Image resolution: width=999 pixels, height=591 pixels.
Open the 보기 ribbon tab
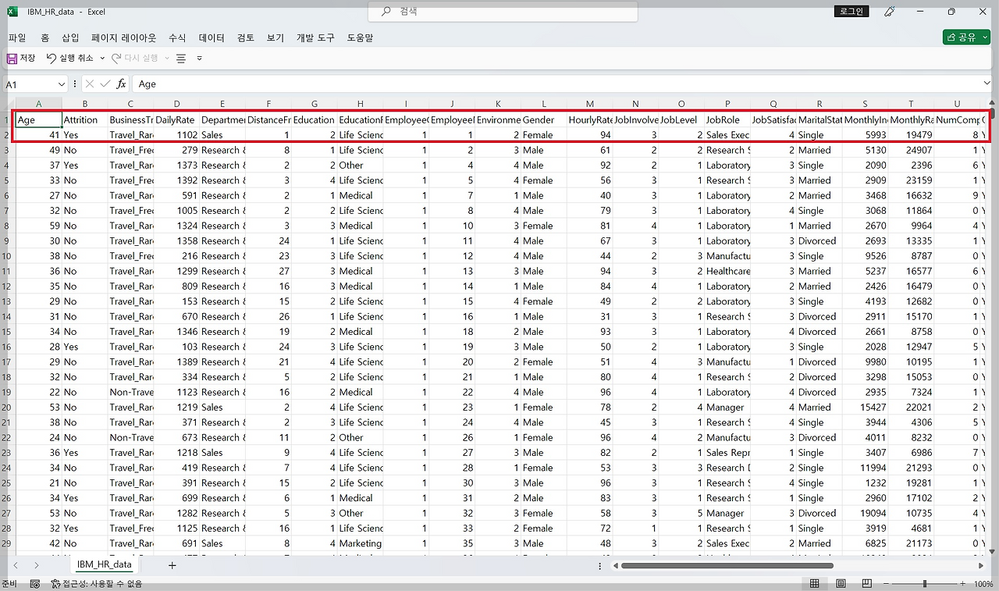[276, 37]
